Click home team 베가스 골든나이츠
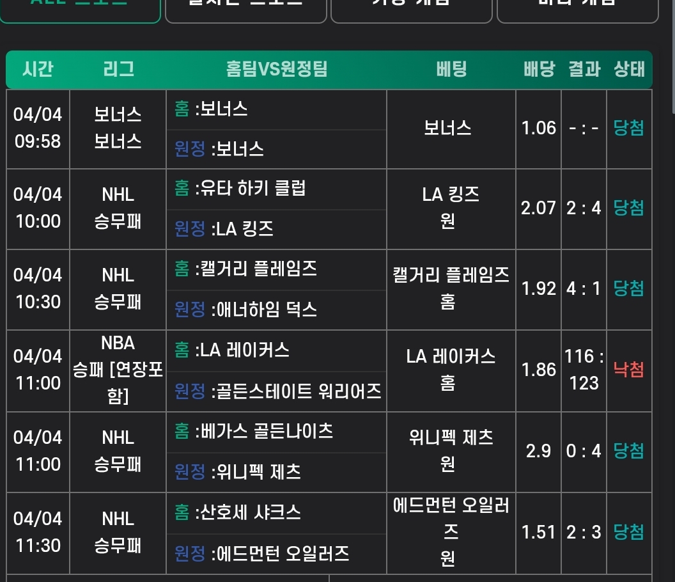Viewport: 675px width, 582px height. (267, 431)
